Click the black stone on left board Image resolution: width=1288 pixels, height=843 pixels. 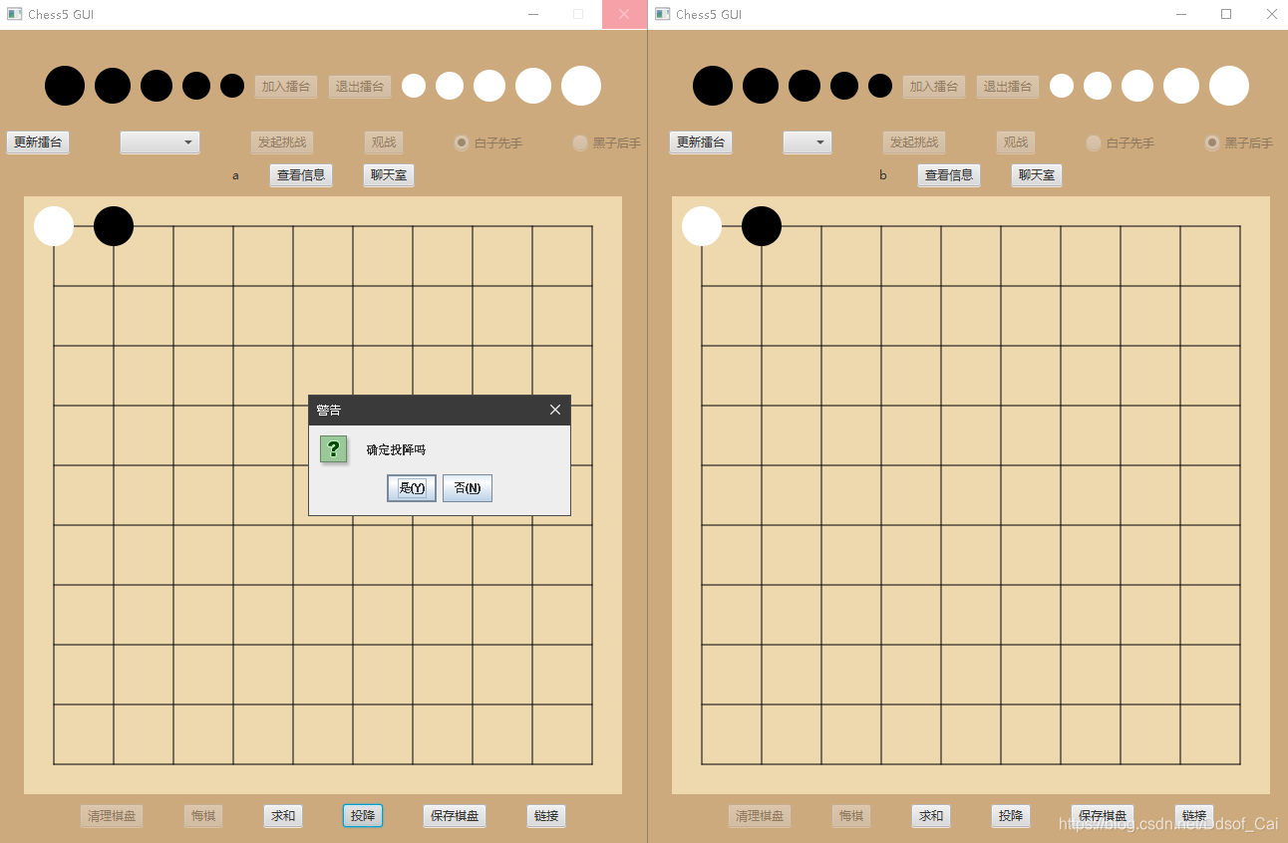(114, 226)
